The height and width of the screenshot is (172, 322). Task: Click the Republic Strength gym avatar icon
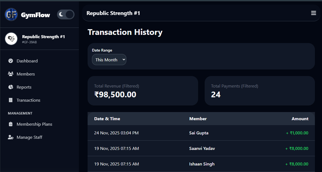[x=11, y=39]
